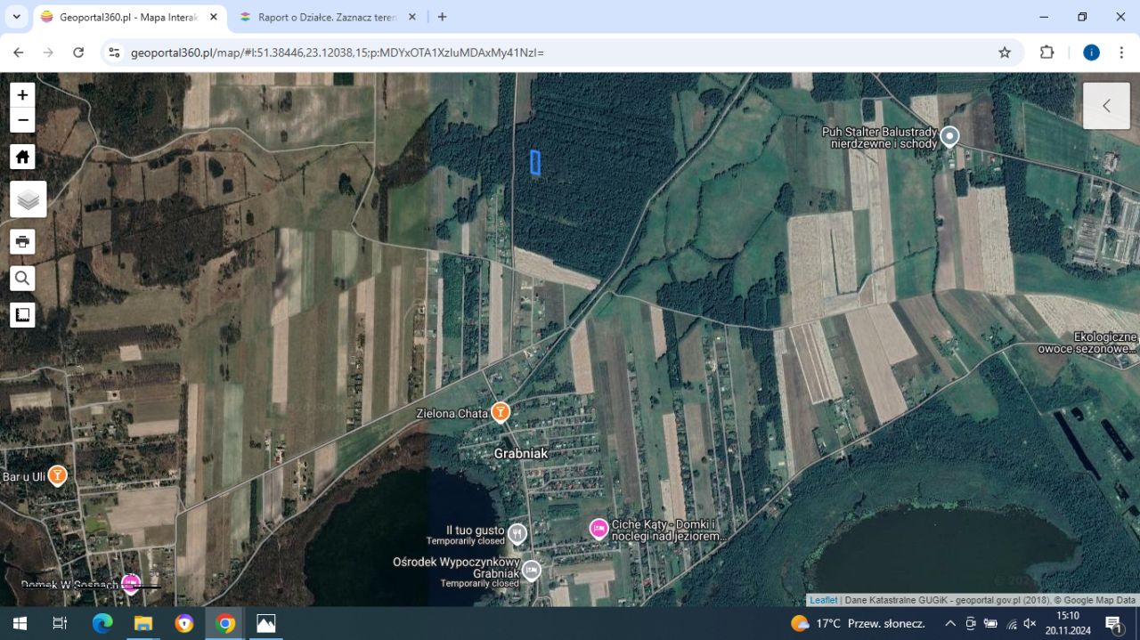Zoom out using the minus icon
The image size is (1140, 640).
tap(22, 119)
